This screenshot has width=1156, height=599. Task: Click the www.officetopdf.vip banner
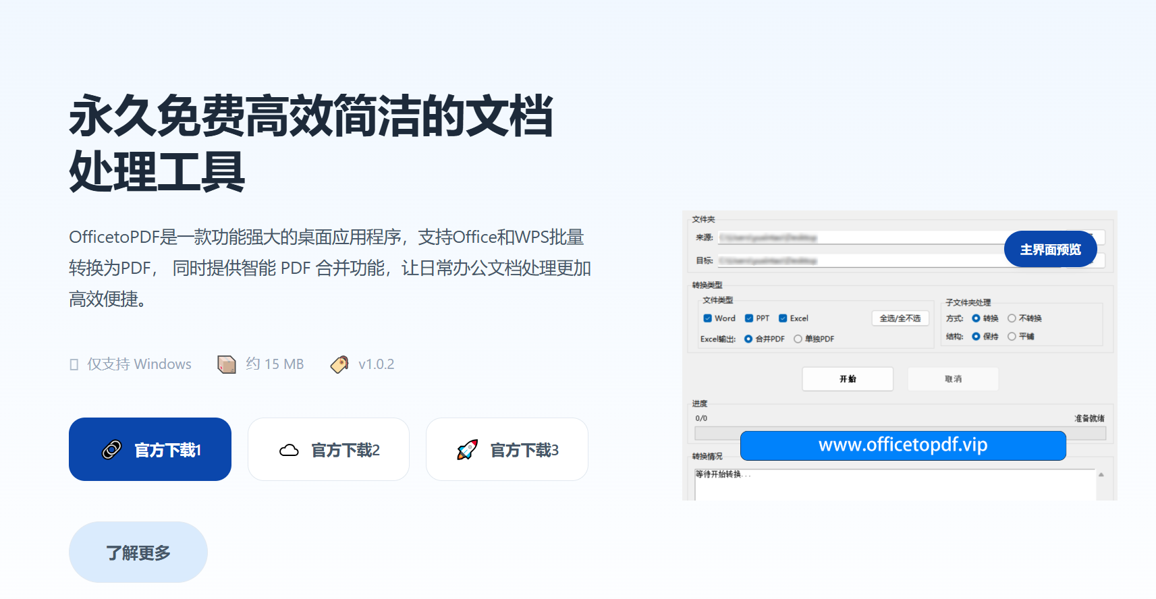(x=903, y=445)
